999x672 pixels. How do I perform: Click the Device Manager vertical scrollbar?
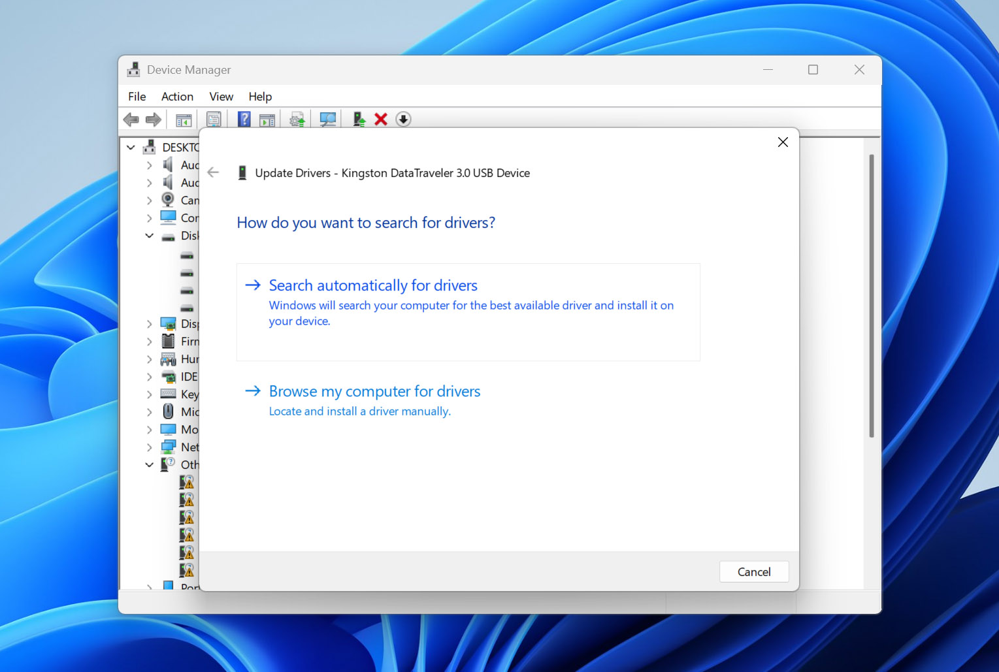(x=871, y=296)
